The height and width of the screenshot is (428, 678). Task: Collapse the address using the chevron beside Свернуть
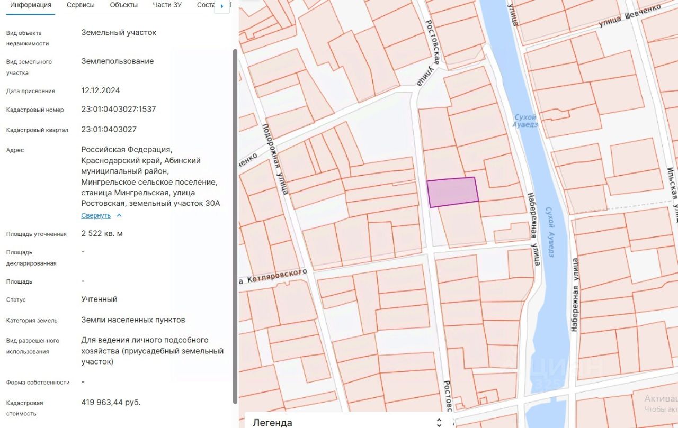119,216
